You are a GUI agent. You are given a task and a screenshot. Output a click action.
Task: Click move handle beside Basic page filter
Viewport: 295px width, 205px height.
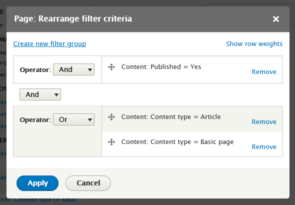[x=111, y=142]
